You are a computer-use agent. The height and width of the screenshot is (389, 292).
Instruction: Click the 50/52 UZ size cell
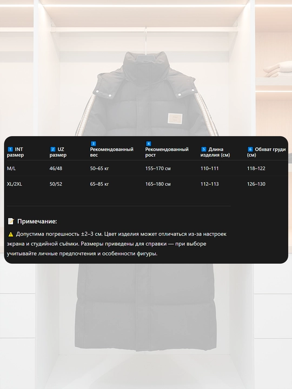[x=56, y=184]
